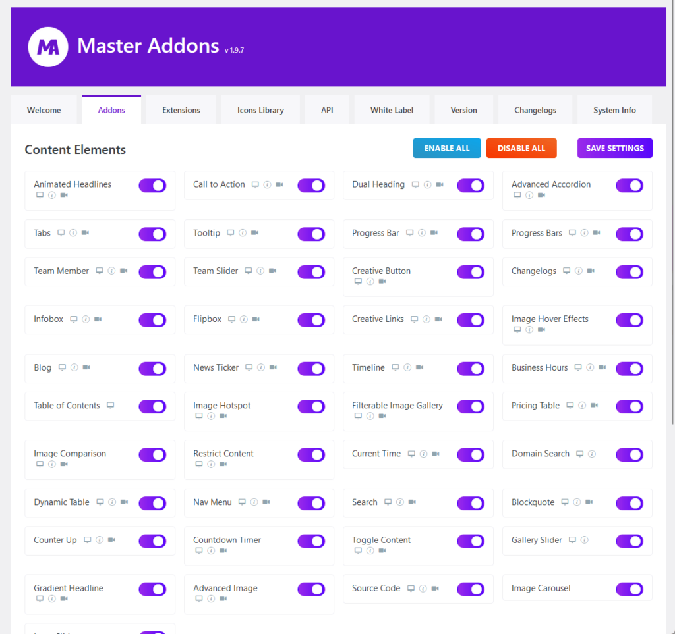675x634 pixels.
Task: Click the Creative Links documentation info icon
Action: (x=426, y=319)
